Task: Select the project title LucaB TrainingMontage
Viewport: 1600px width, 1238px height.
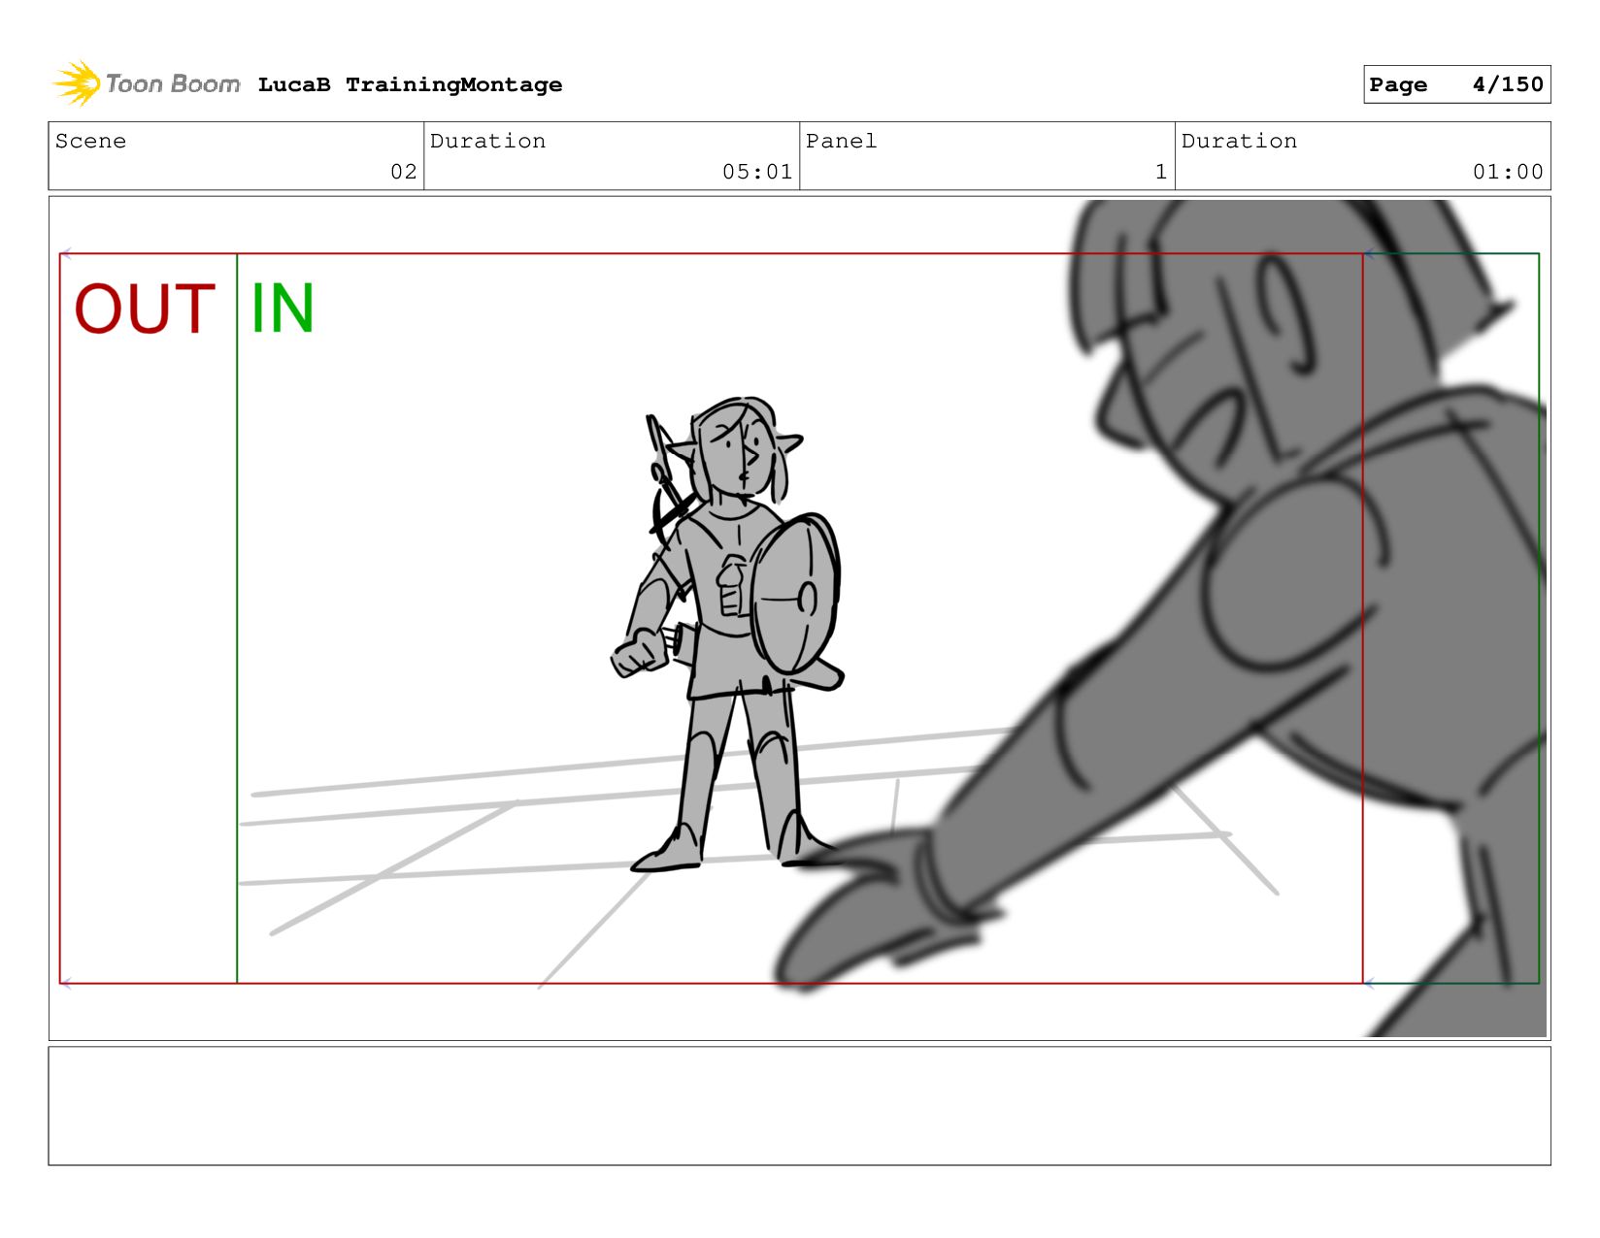Action: (410, 84)
